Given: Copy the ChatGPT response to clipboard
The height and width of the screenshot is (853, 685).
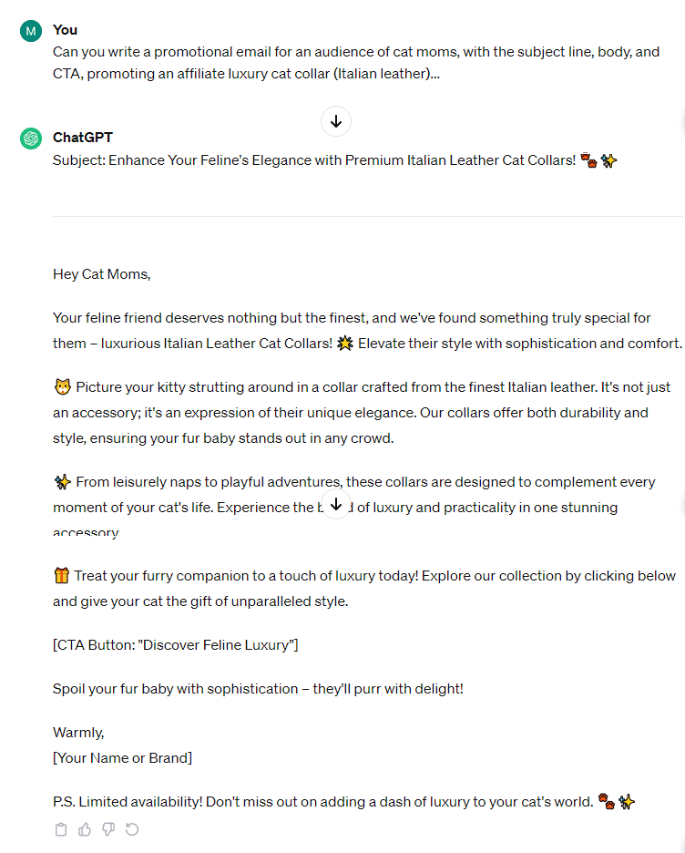Looking at the screenshot, I should [61, 829].
